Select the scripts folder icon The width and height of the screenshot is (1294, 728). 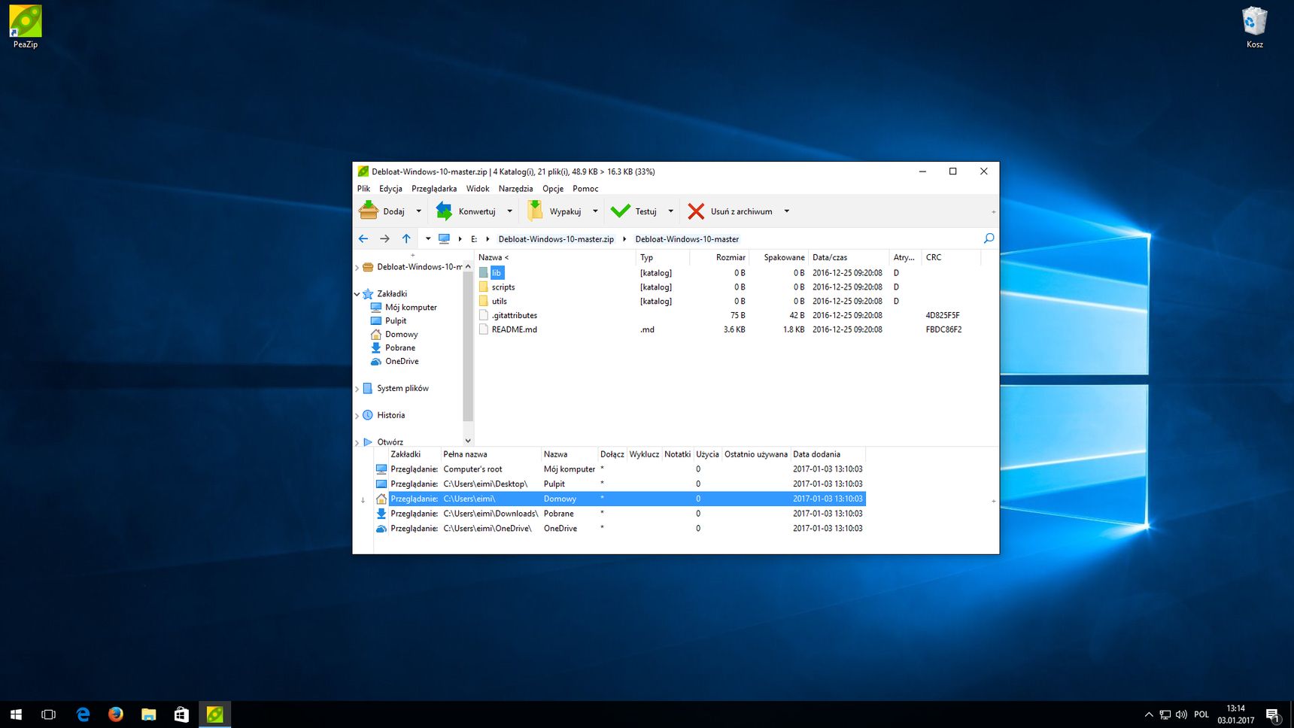pyautogui.click(x=484, y=287)
